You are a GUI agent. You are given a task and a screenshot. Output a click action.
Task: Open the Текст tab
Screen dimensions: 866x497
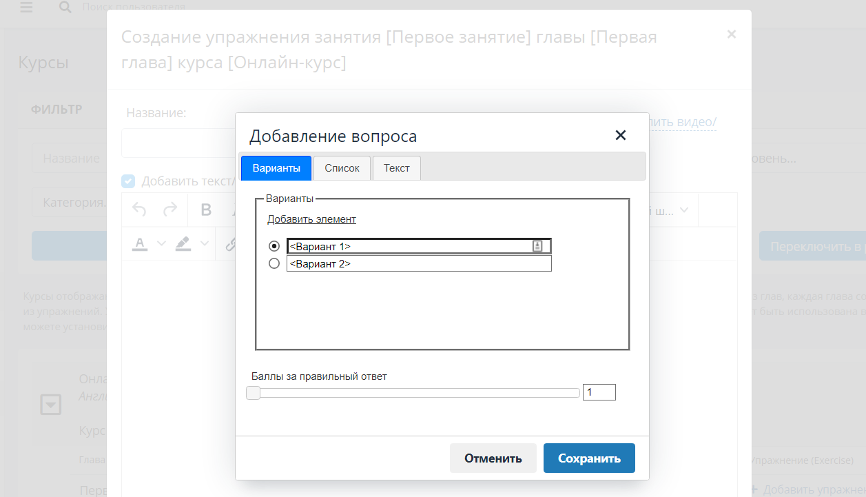coord(397,168)
